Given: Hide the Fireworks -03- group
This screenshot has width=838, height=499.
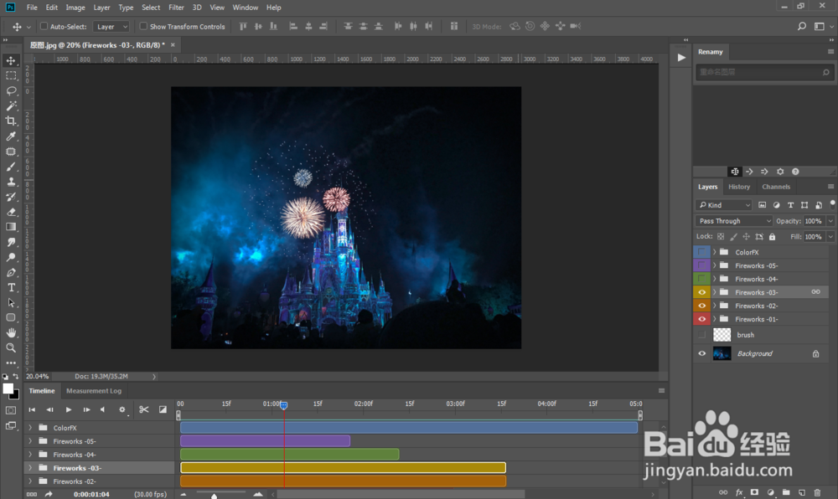Looking at the screenshot, I should [701, 292].
